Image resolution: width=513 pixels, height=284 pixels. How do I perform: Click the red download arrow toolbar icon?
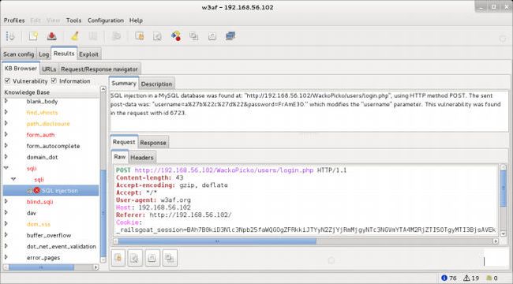[51, 36]
